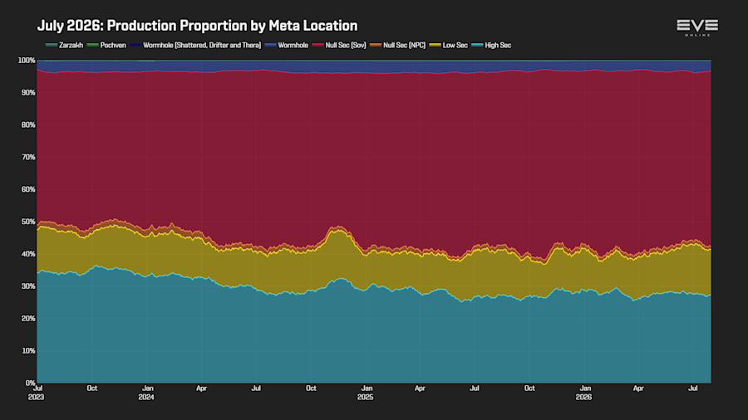Click the Null Sec (NPC) legend label
This screenshot has height=420, width=748.
pos(404,46)
